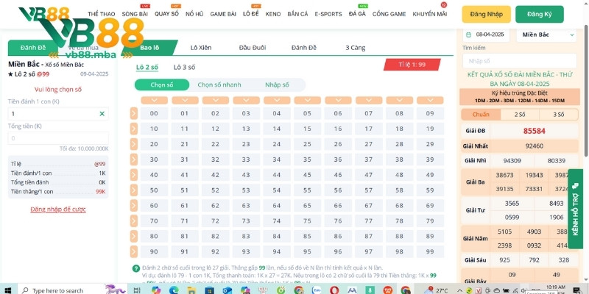Image resolution: width=589 pixels, height=294 pixels.
Task: Open the Windows Start menu
Action: click(7, 290)
